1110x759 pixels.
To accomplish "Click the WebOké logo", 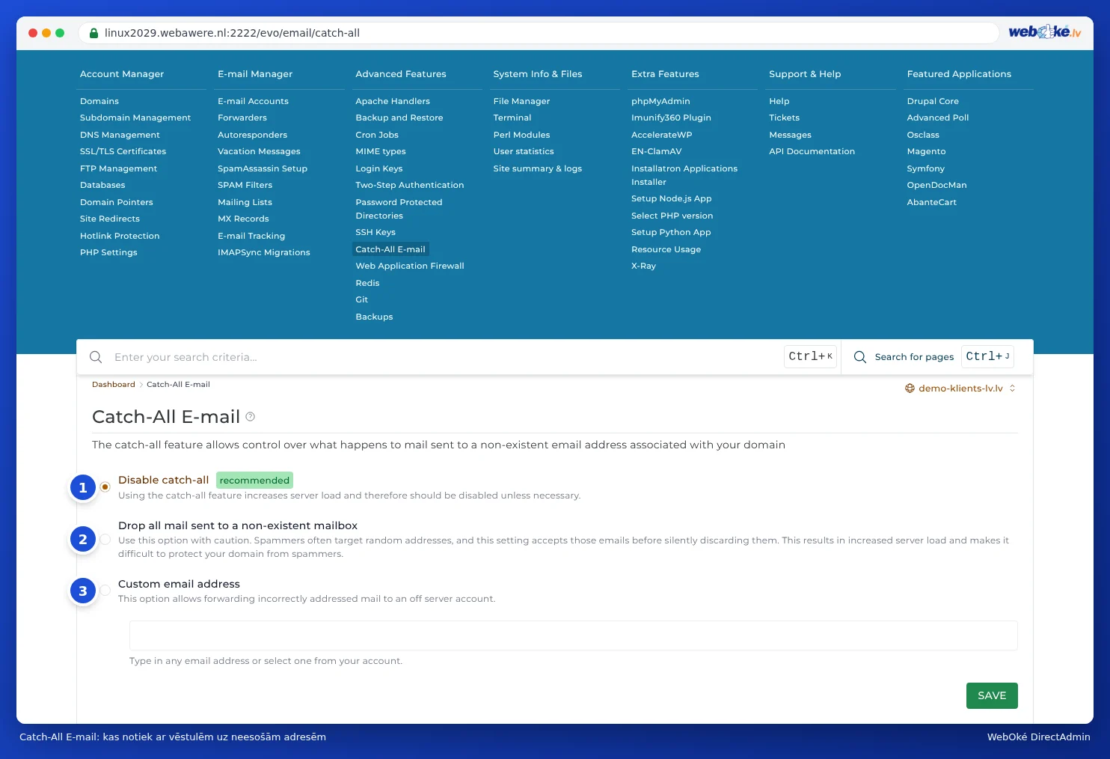I will 1045,32.
